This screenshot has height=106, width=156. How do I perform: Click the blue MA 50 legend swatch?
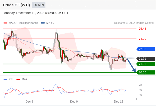click(x=43, y=23)
